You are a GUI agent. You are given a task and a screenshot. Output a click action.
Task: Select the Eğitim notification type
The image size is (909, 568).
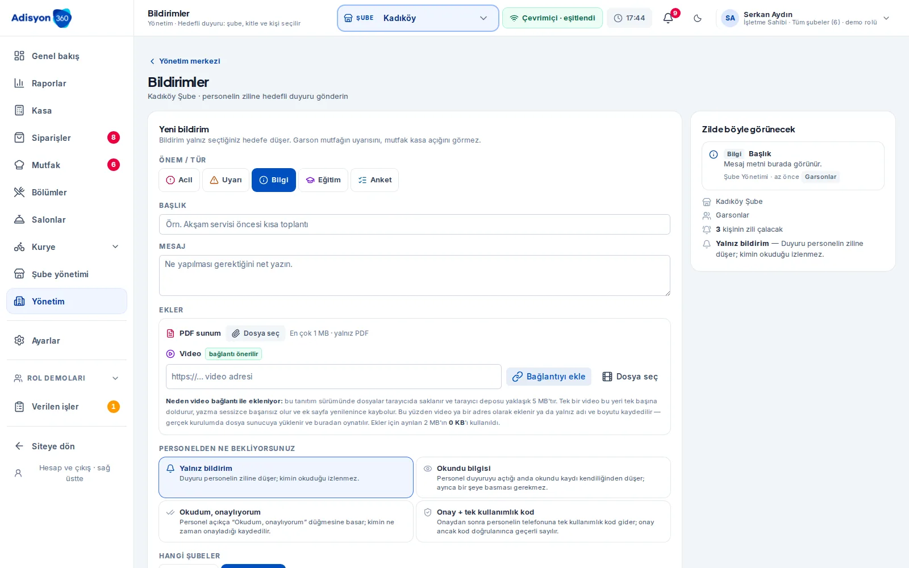(x=323, y=180)
